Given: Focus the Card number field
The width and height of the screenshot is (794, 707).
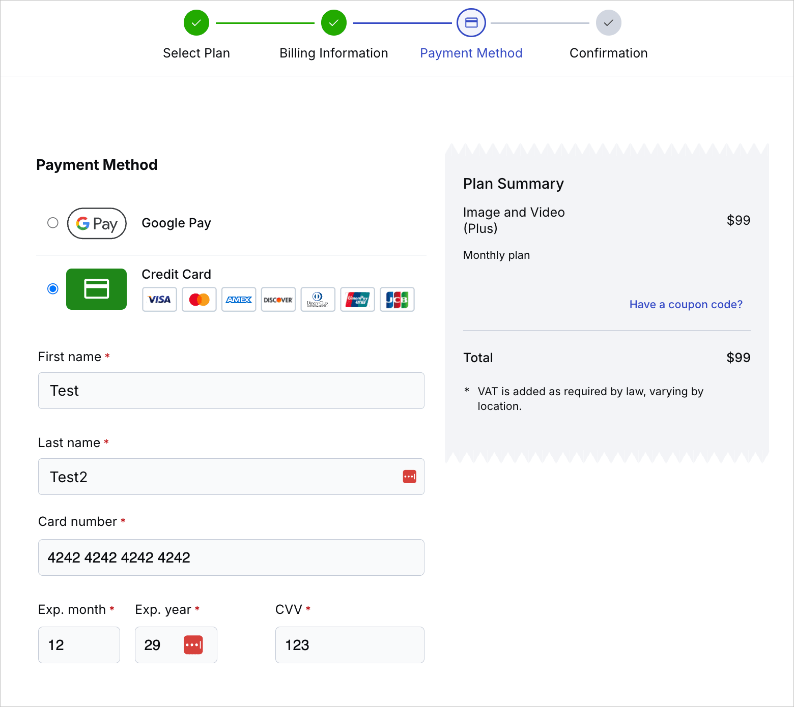Looking at the screenshot, I should tap(231, 557).
